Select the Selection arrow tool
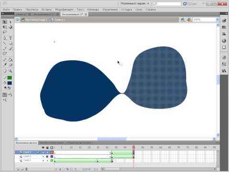229x172 pixels. (x=5, y=22)
